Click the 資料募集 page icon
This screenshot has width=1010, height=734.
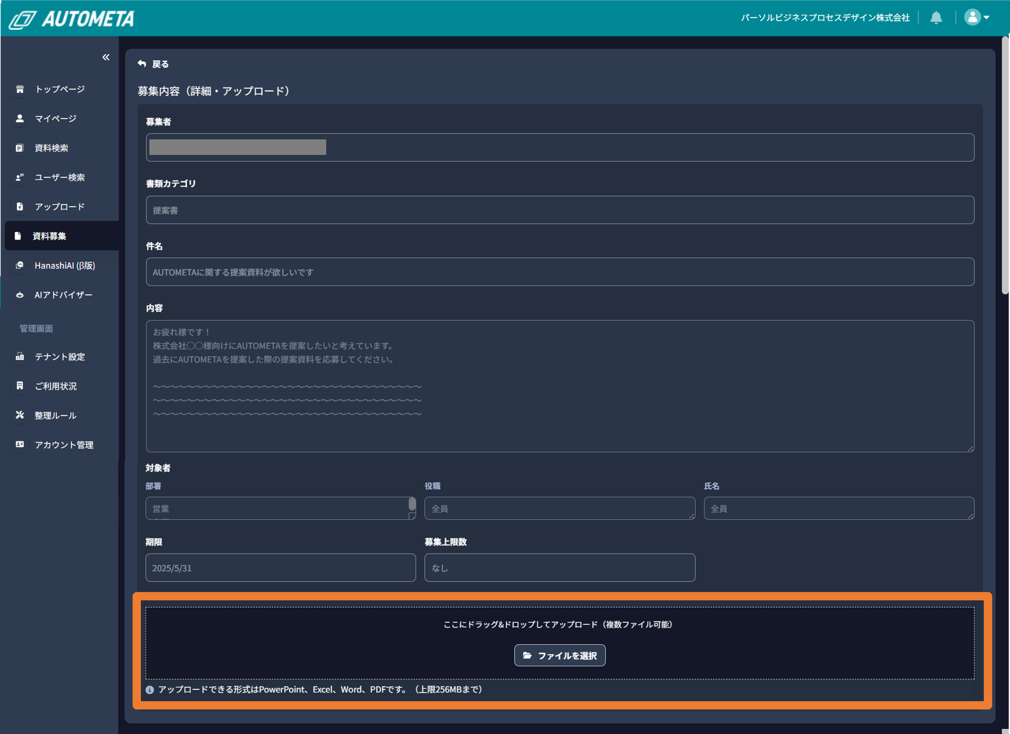point(18,236)
